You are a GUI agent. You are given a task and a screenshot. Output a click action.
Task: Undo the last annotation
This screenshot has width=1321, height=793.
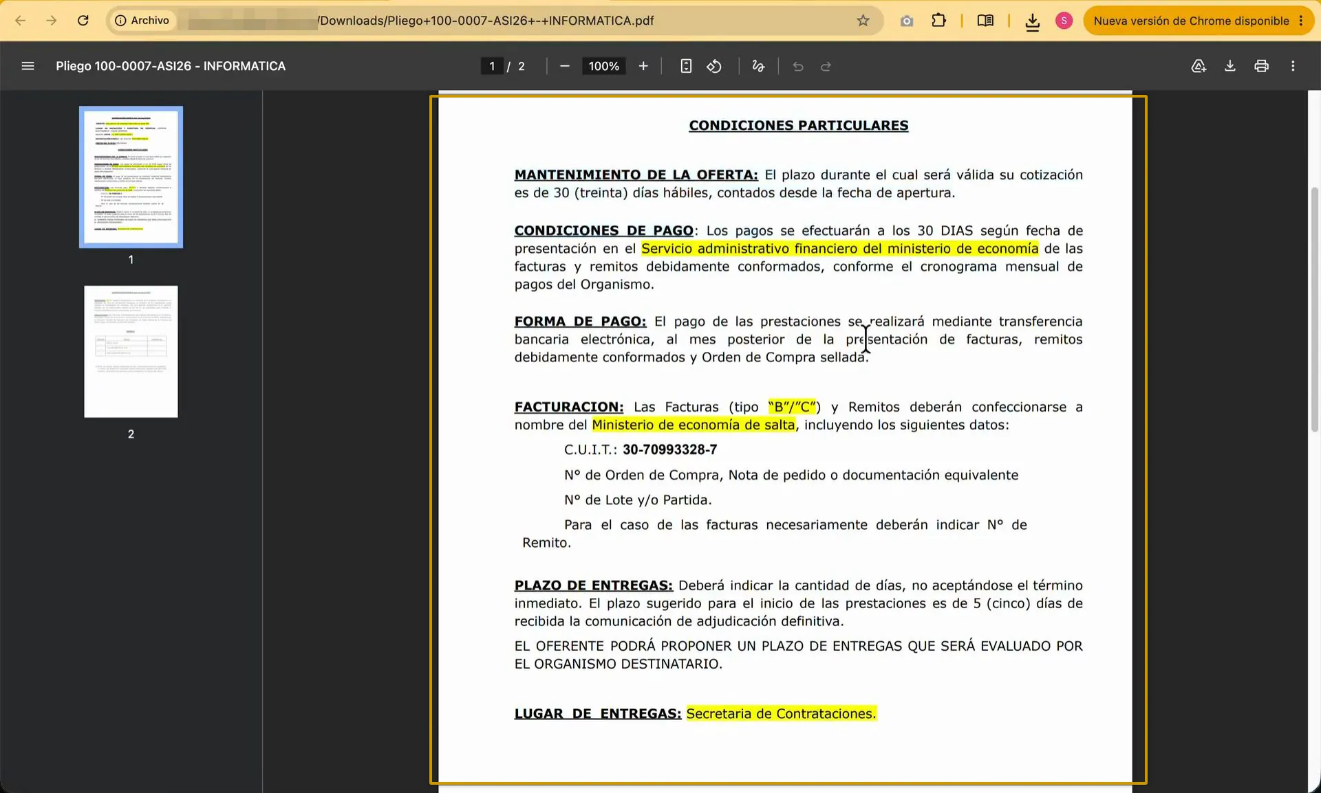pyautogui.click(x=798, y=66)
